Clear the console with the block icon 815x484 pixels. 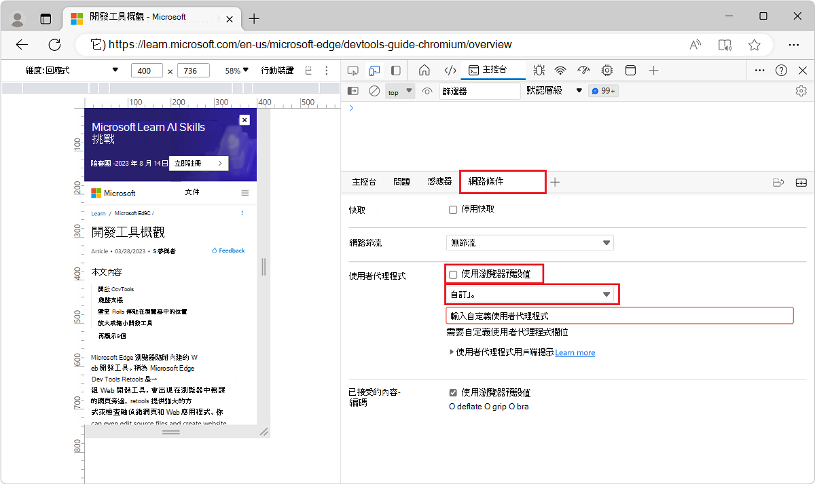coord(374,90)
